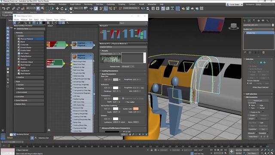Image resolution: width=275 pixels, height=155 pixels.
Task: Open the Base Color gray swatch
Action: (x=116, y=80)
